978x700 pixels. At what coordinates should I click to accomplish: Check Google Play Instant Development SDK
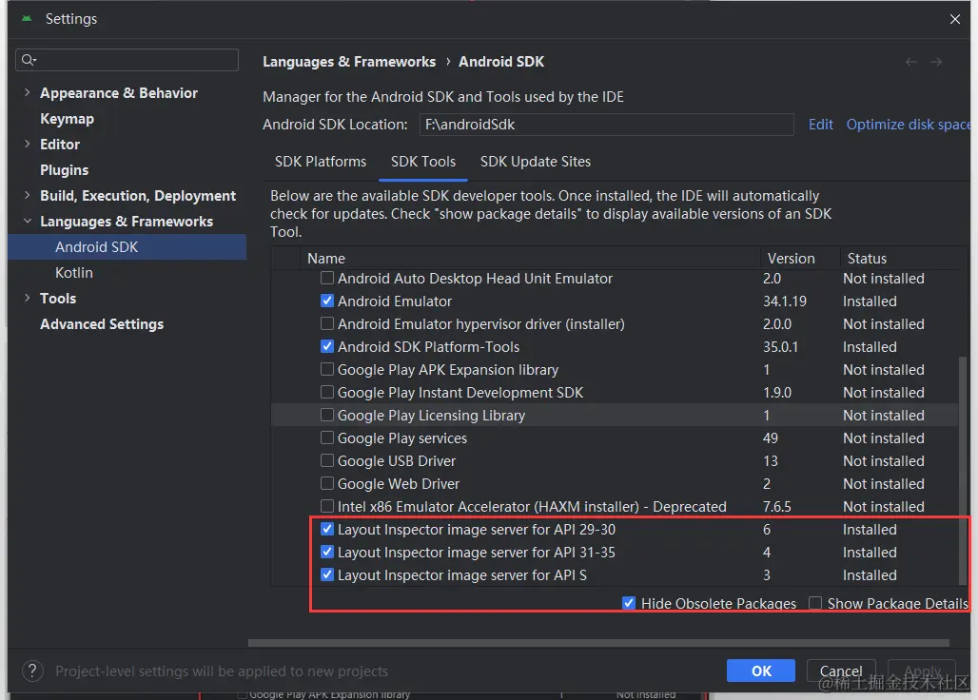(x=327, y=392)
